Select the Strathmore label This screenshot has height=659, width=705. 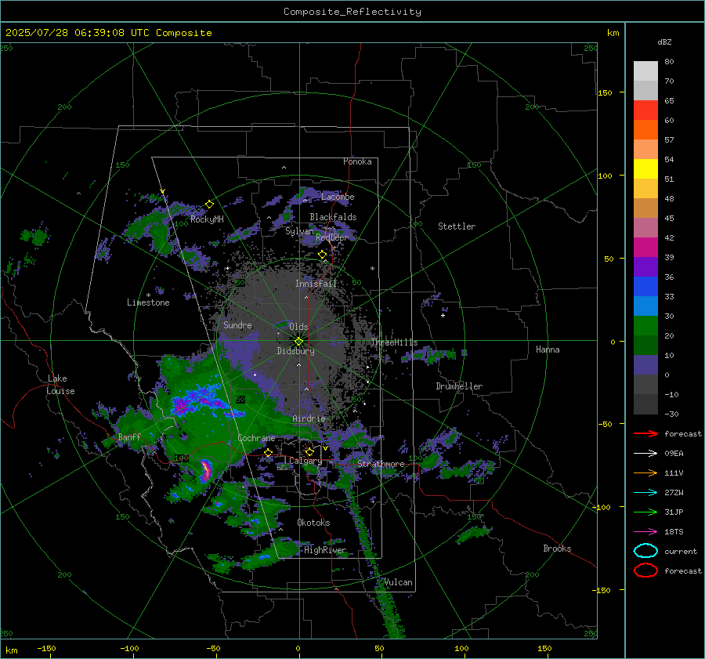coord(381,464)
